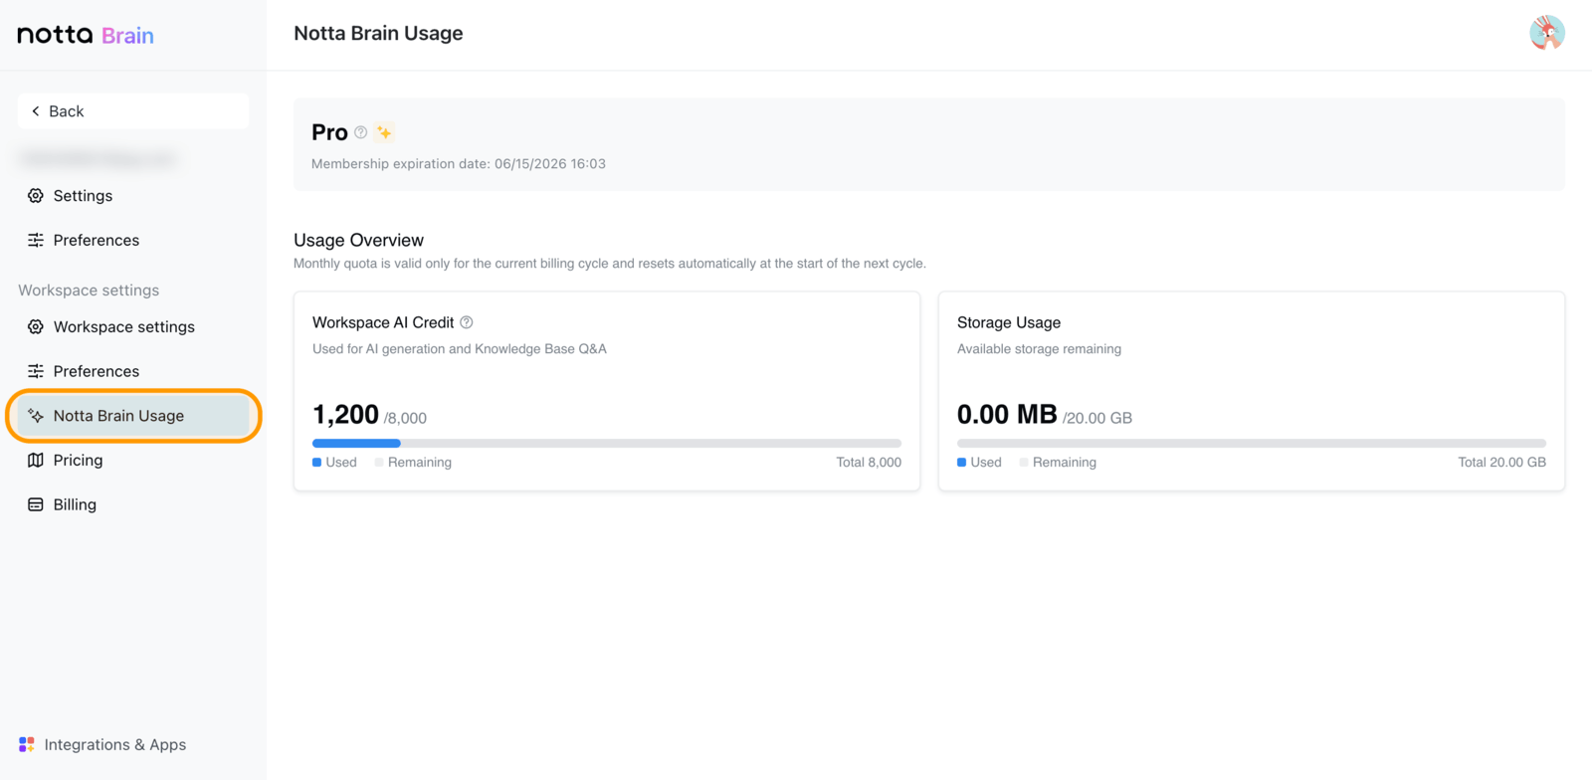This screenshot has height=780, width=1592.
Task: Open personal Settings in sidebar
Action: 133,196
